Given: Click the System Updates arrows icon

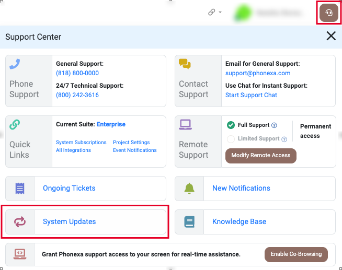Looking at the screenshot, I should coord(20,222).
